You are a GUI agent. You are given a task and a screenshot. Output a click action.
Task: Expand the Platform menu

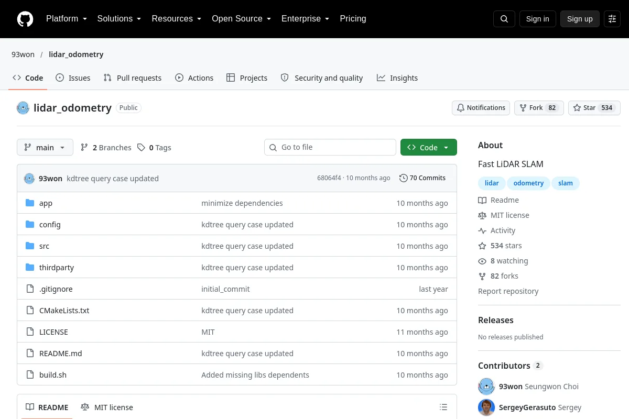[67, 19]
